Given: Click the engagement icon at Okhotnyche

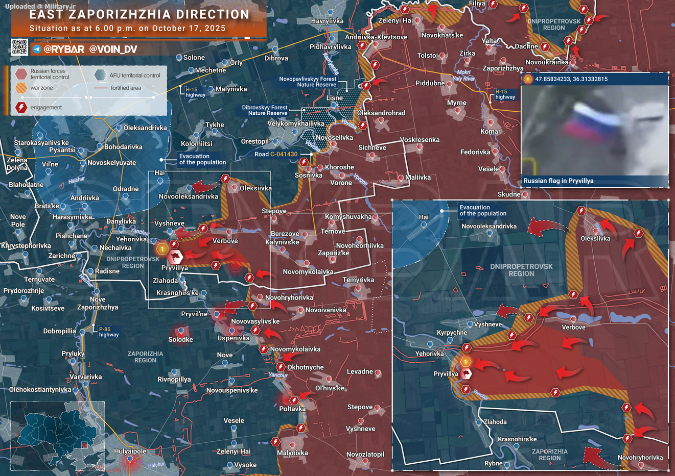Looking at the screenshot, I should point(281,367).
